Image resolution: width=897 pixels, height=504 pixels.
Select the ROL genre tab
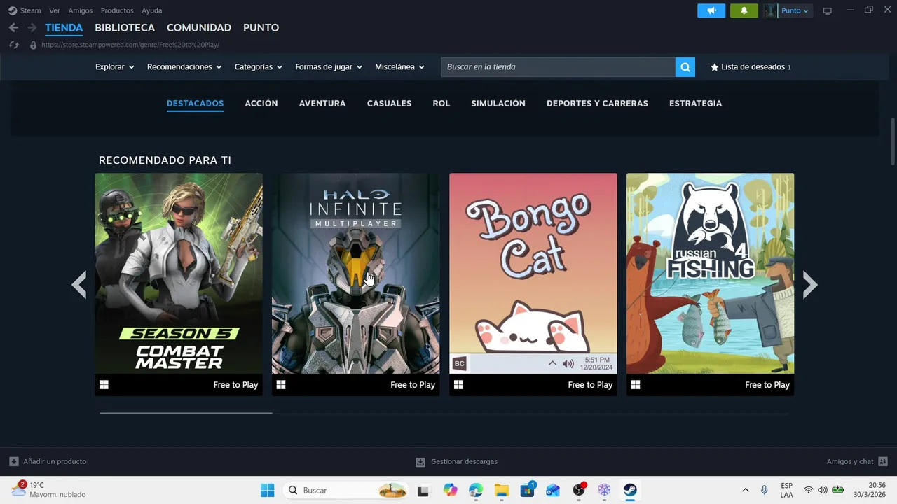441,104
